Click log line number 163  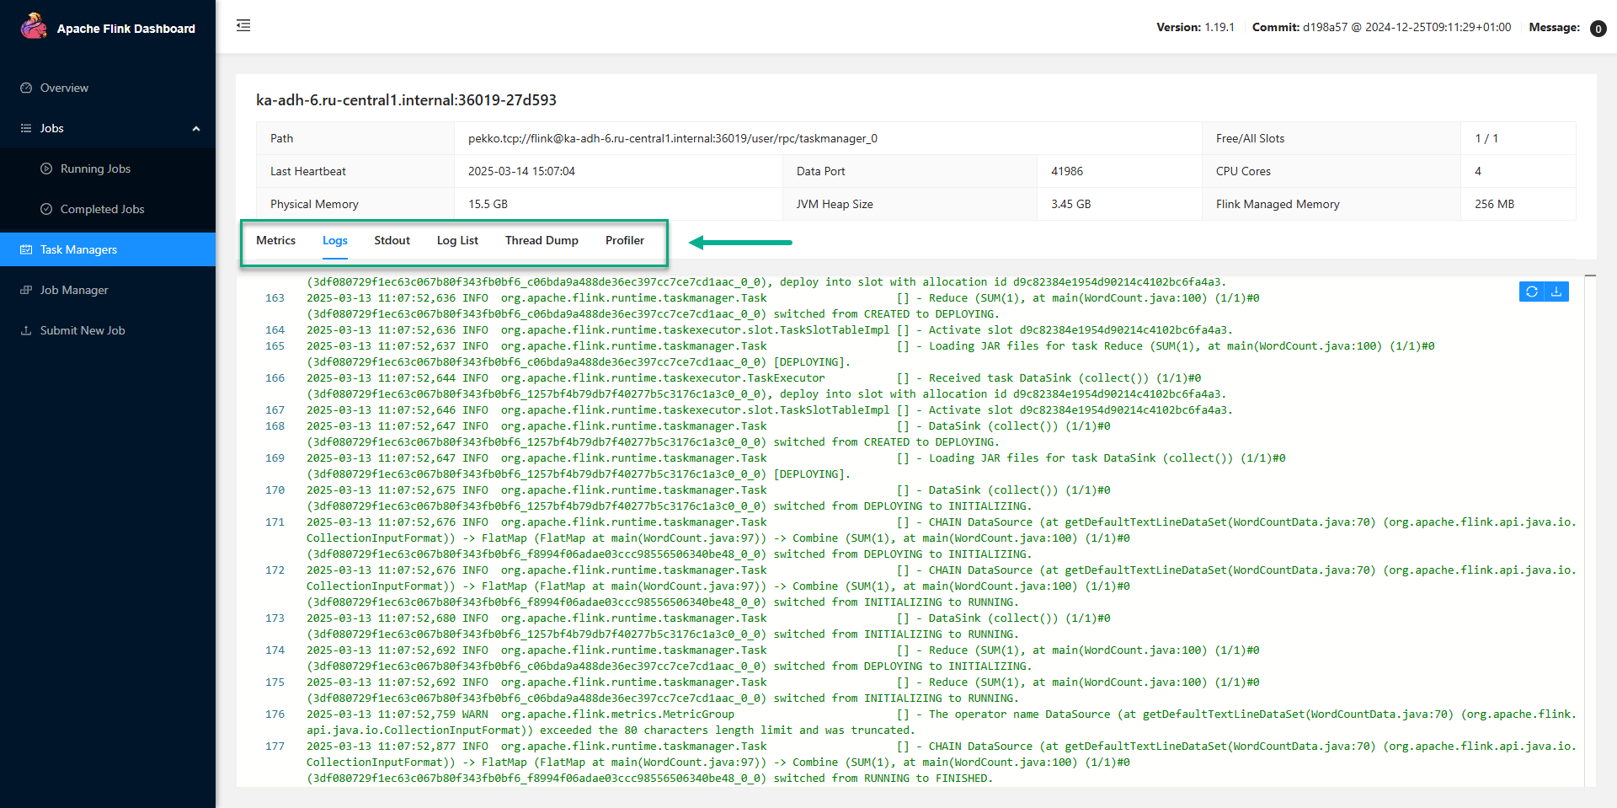pyautogui.click(x=275, y=298)
